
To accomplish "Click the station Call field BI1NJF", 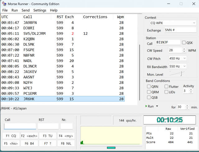I will tap(168, 42).
